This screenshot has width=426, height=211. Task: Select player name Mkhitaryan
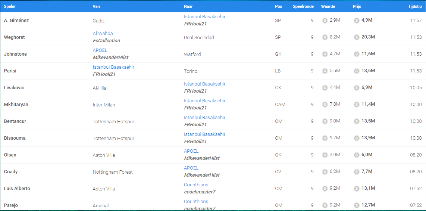[16, 105]
